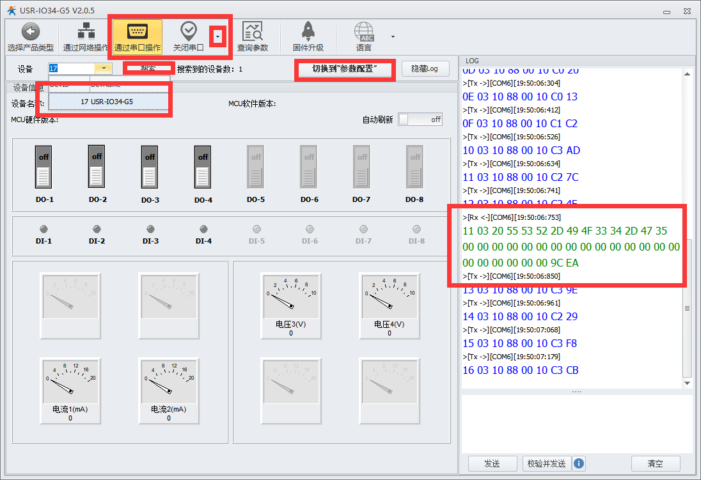Toggle the disabled DO-7 switch
The image size is (701, 480).
click(361, 167)
